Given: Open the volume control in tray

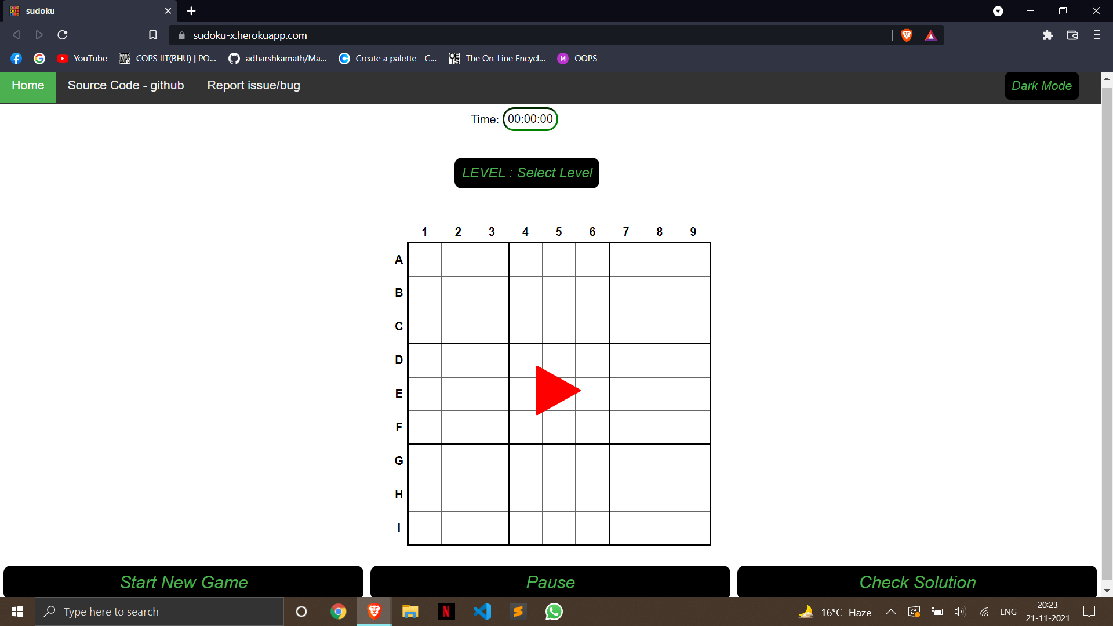Looking at the screenshot, I should pos(960,612).
